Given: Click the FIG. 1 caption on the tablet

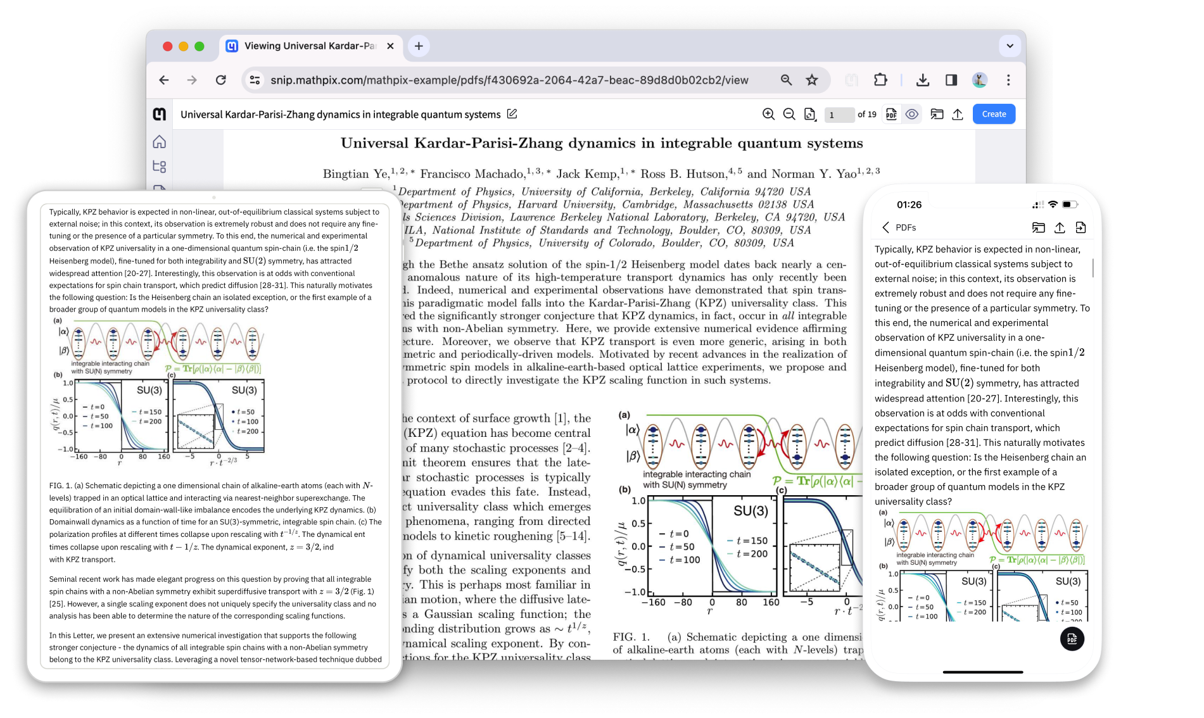Looking at the screenshot, I should pyautogui.click(x=215, y=522).
